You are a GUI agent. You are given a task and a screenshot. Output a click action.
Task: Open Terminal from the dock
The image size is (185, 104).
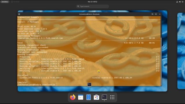point(104,97)
